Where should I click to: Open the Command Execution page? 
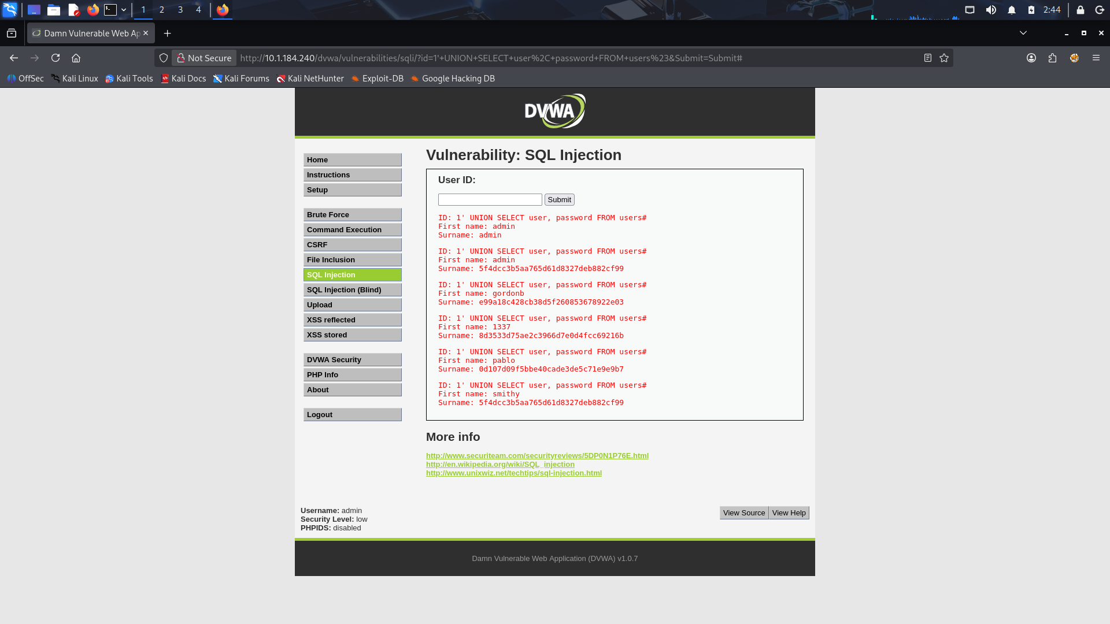pyautogui.click(x=353, y=230)
